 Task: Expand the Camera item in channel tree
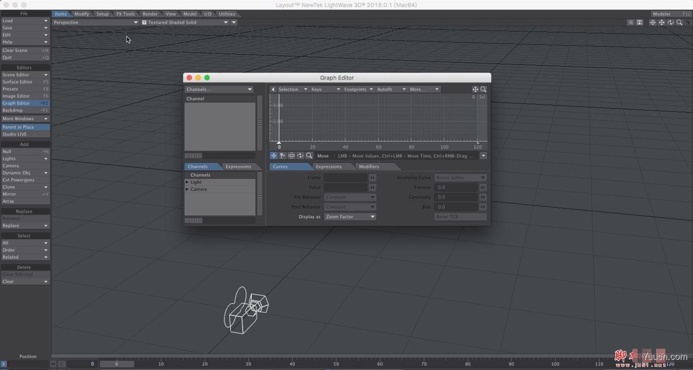pos(187,189)
